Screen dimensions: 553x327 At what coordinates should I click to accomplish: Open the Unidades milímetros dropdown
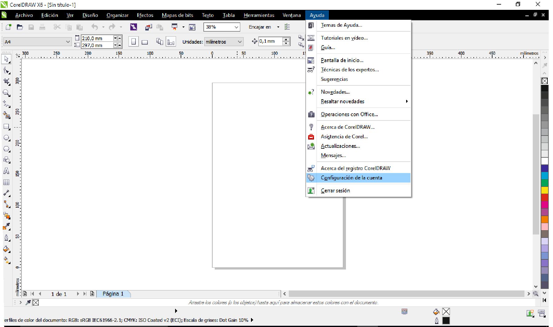click(x=240, y=42)
